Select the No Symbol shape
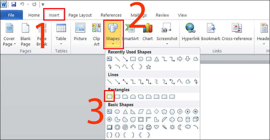 point(125,127)
